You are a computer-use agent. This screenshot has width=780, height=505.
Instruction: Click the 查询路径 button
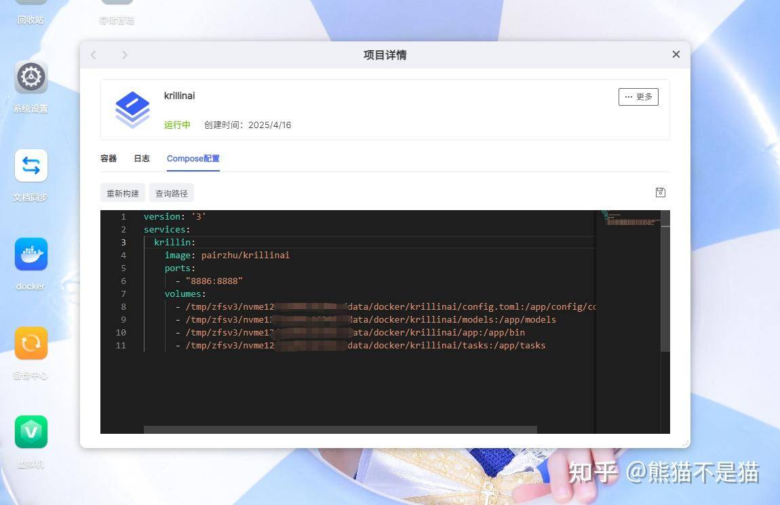[x=172, y=193]
